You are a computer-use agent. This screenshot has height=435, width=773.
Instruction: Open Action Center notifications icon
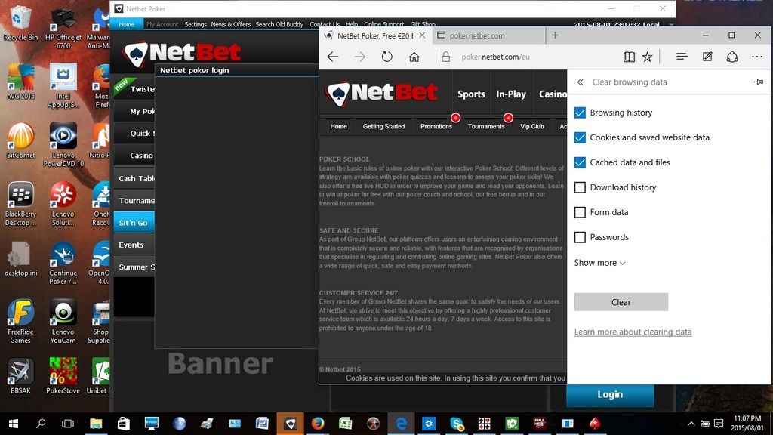click(719, 424)
